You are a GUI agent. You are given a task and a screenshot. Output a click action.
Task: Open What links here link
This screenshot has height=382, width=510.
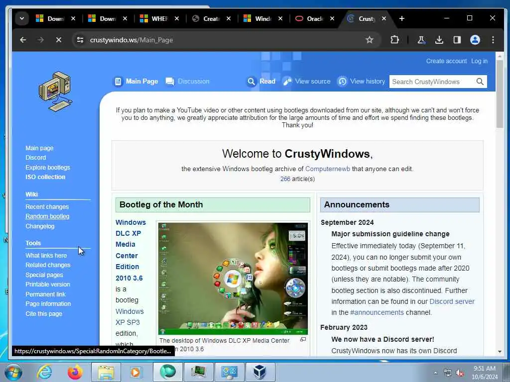[46, 255]
